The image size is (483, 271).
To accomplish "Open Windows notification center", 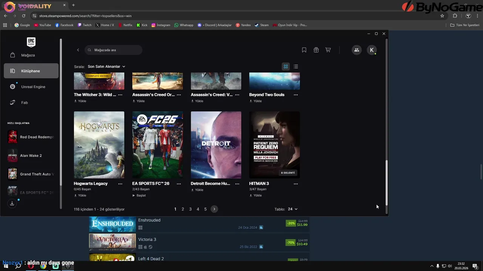I will (x=475, y=266).
